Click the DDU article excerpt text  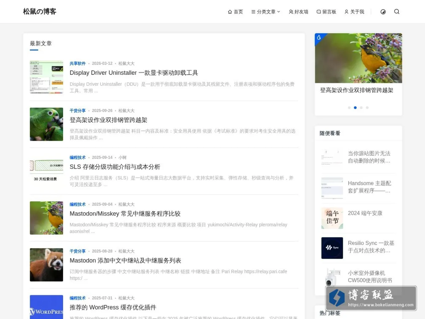click(182, 88)
